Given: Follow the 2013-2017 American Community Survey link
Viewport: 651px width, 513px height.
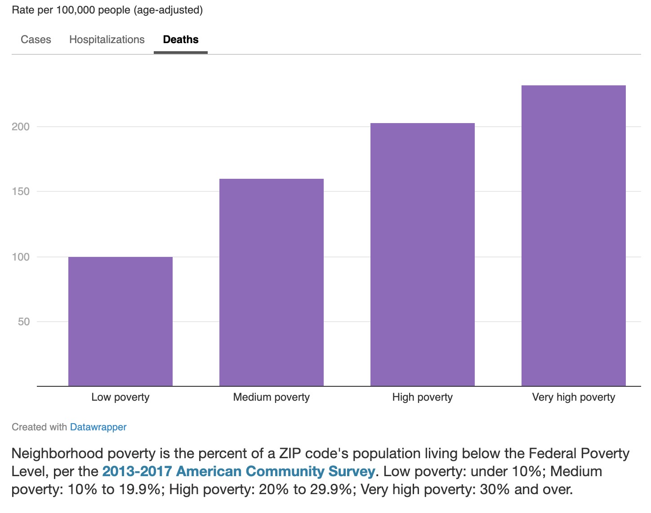Looking at the screenshot, I should 238,471.
